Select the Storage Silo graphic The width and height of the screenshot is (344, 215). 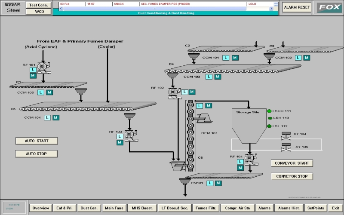[x=249, y=126]
